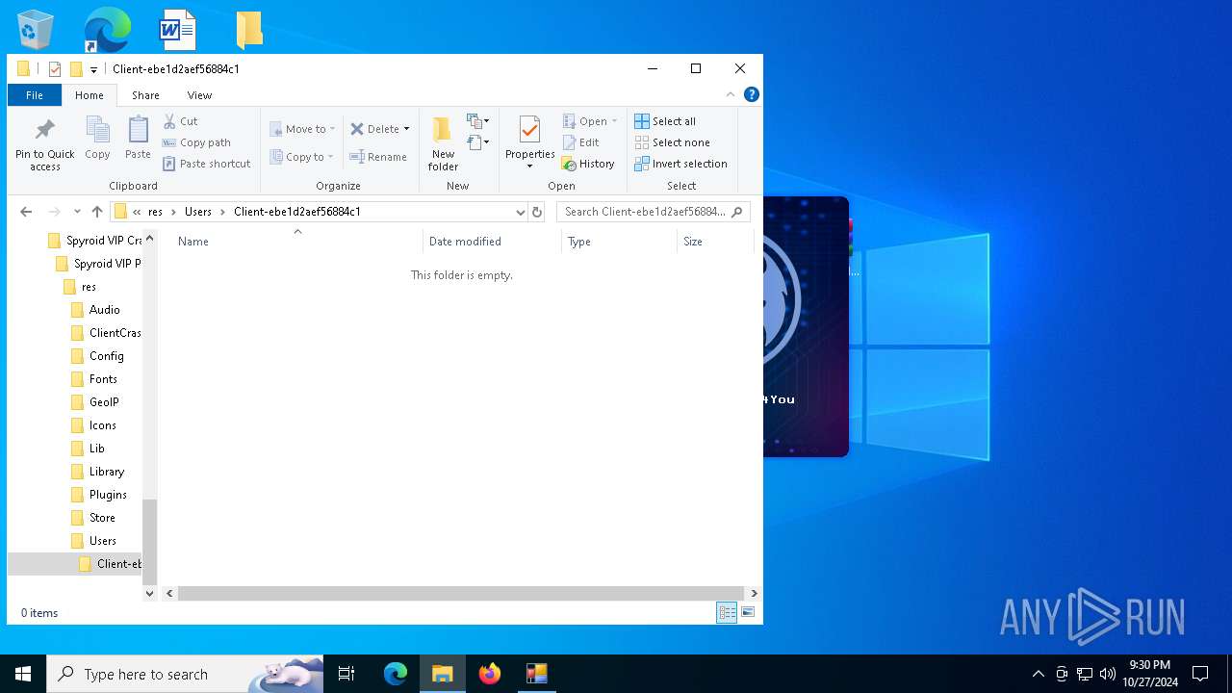Screen dimensions: 1232x693
Task: Sort by Size column header
Action: pyautogui.click(x=715, y=242)
